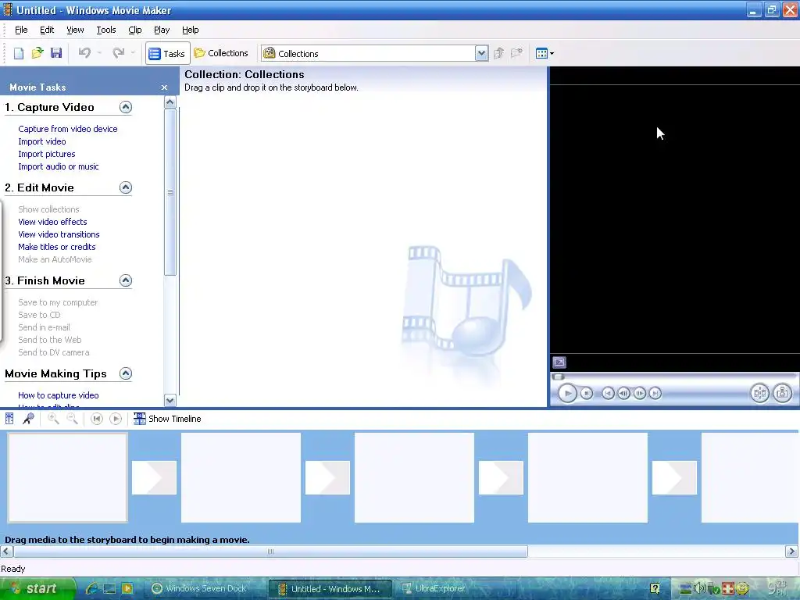Undo the last action

pyautogui.click(x=84, y=53)
